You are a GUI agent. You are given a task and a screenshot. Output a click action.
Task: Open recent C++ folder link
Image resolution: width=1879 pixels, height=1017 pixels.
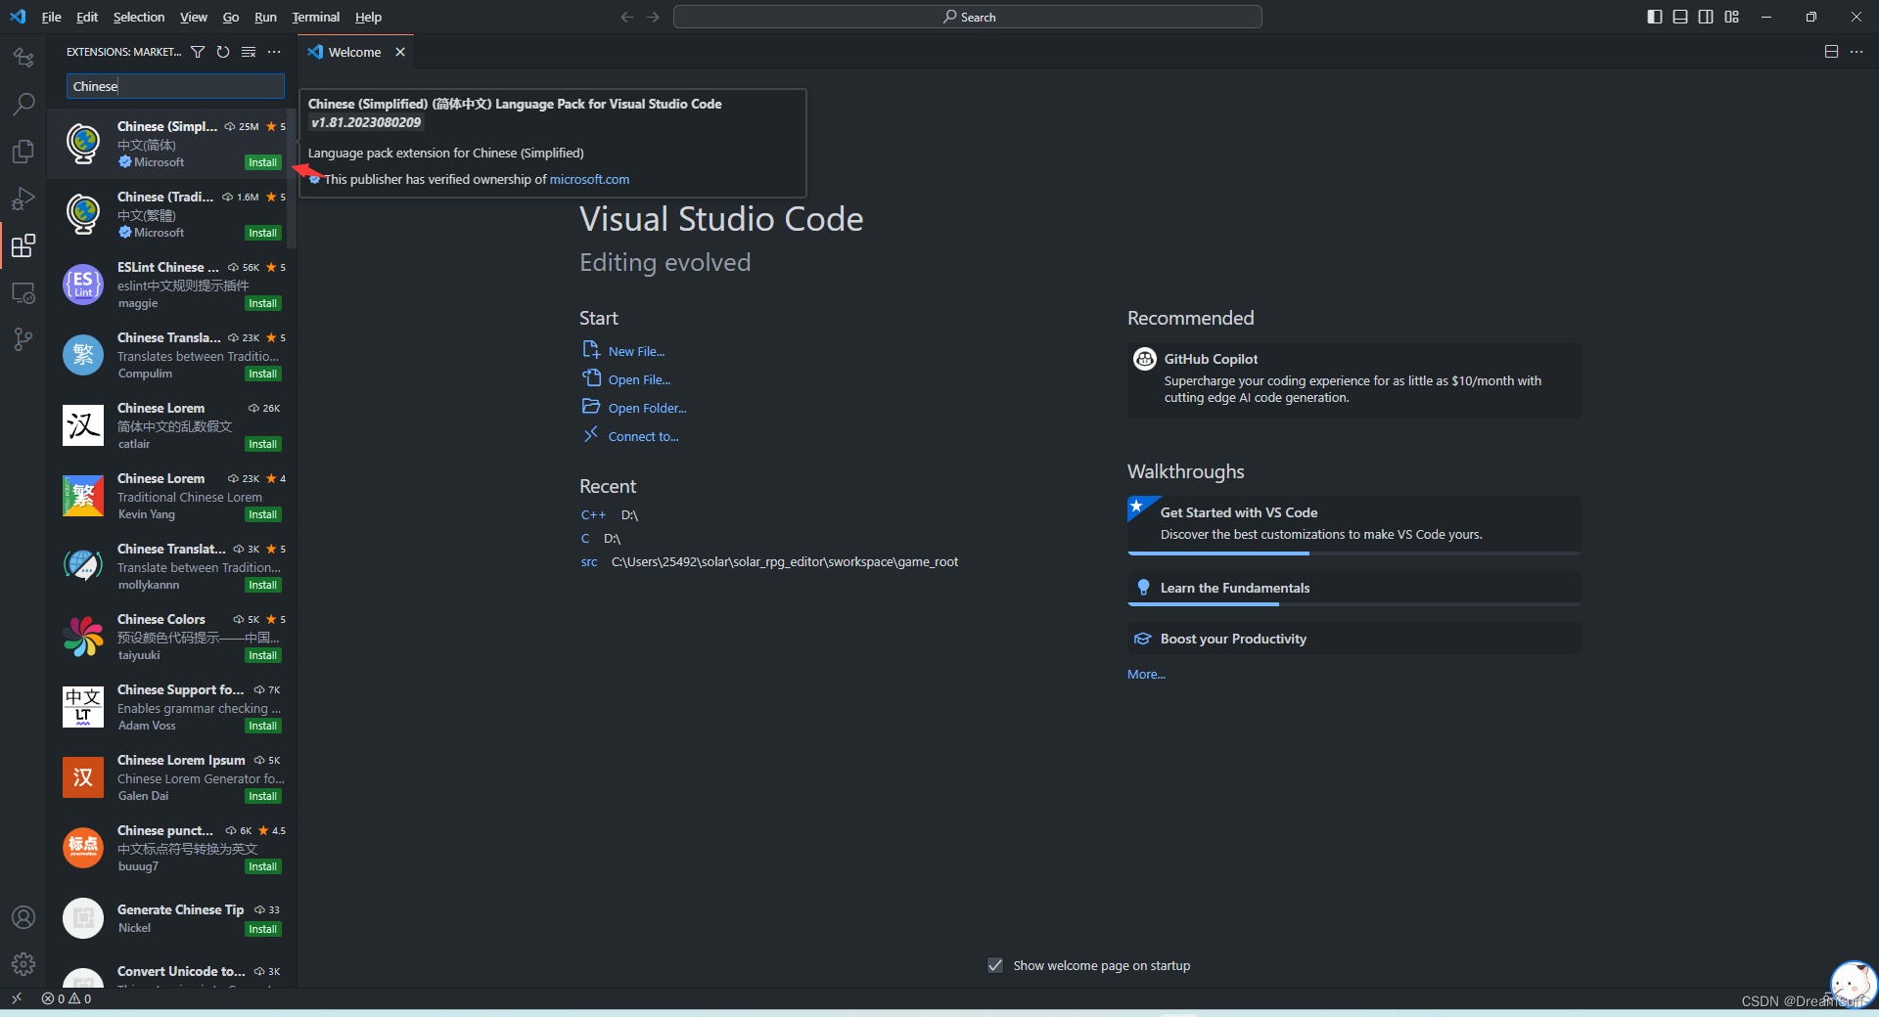coord(593,514)
